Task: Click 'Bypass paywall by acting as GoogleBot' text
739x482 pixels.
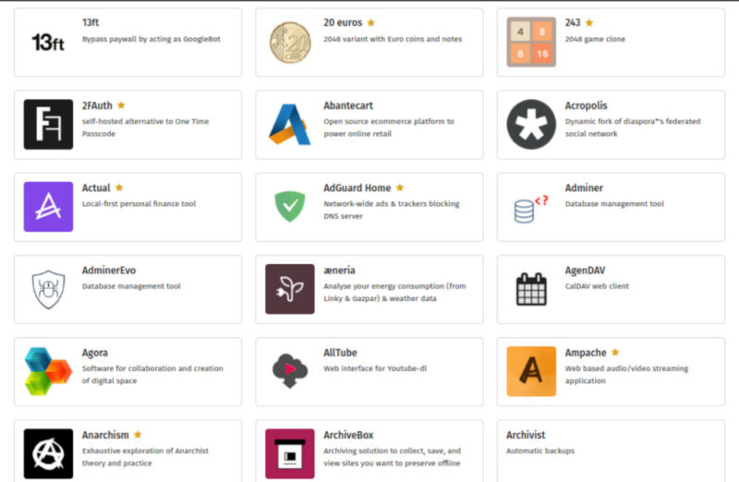Action: click(151, 39)
